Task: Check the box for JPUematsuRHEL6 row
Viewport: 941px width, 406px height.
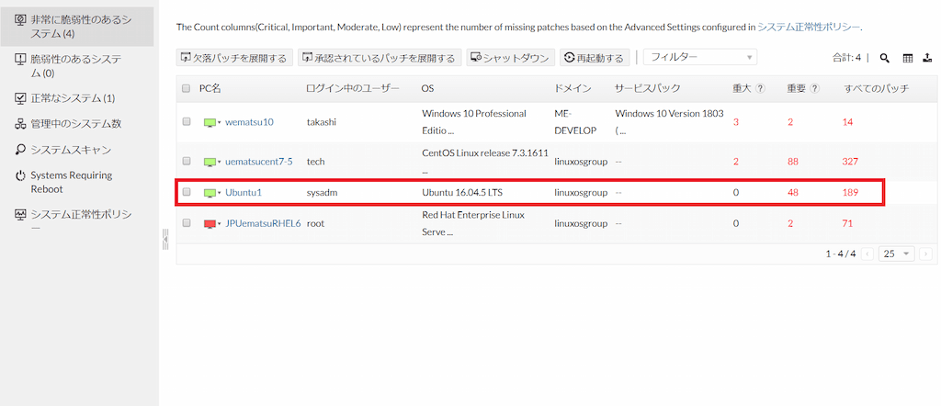Action: [186, 223]
